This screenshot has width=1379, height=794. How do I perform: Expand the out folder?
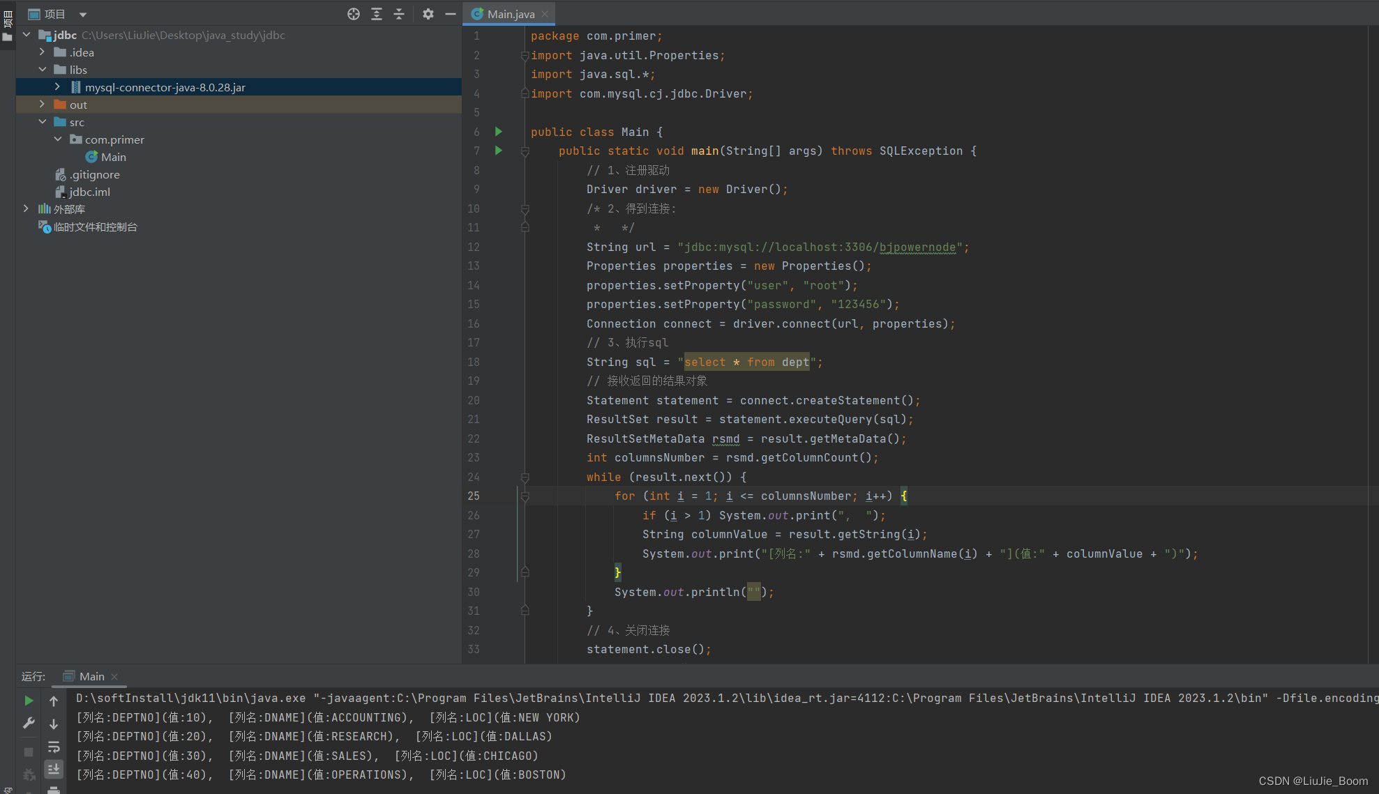click(x=42, y=104)
